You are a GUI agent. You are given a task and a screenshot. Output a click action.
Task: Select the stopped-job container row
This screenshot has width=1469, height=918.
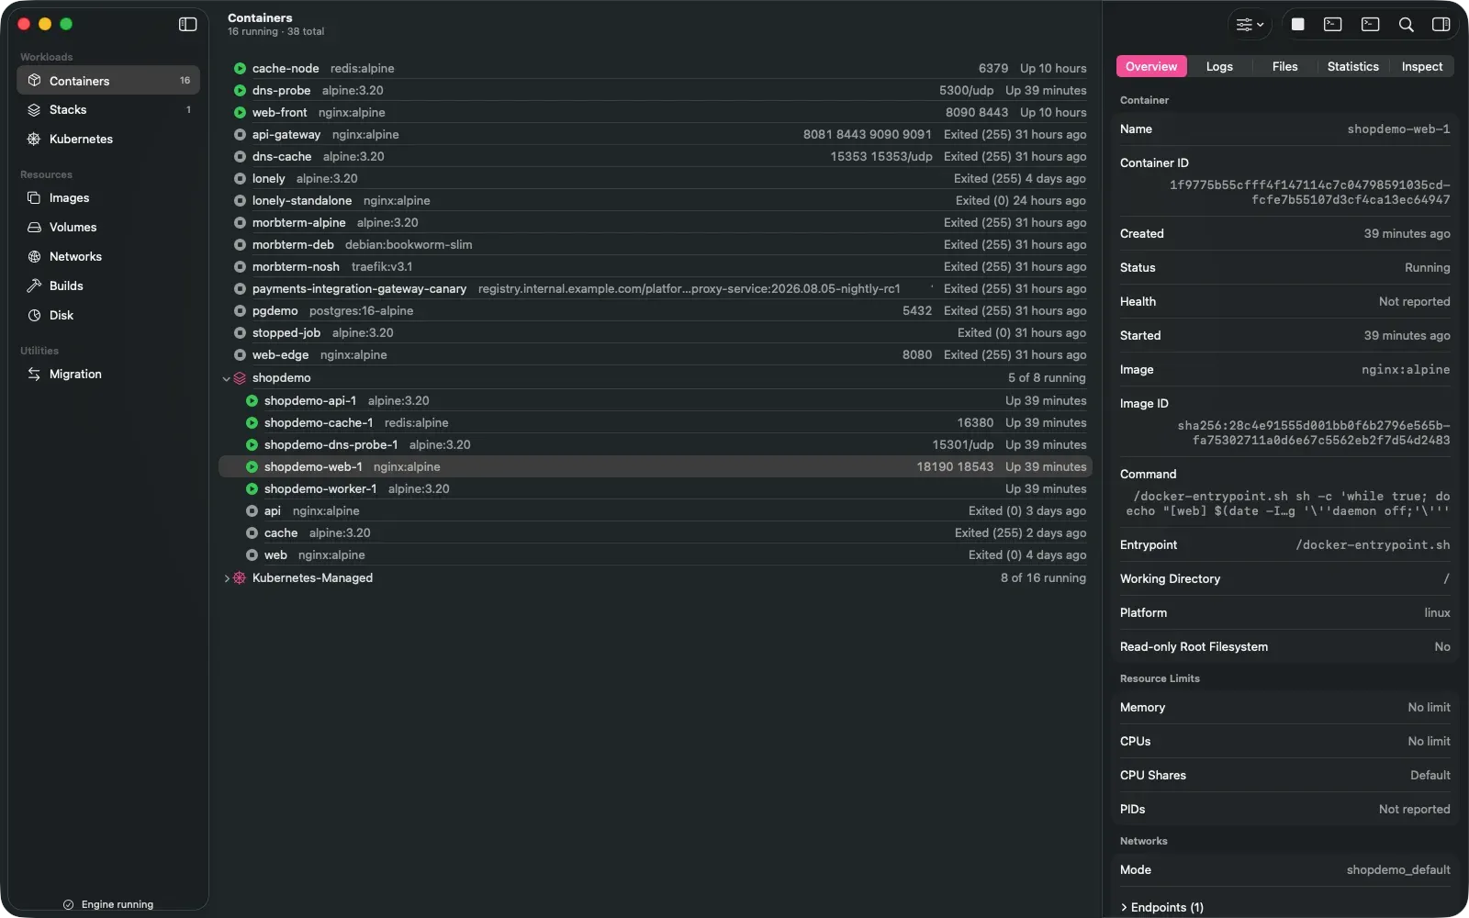(x=656, y=333)
